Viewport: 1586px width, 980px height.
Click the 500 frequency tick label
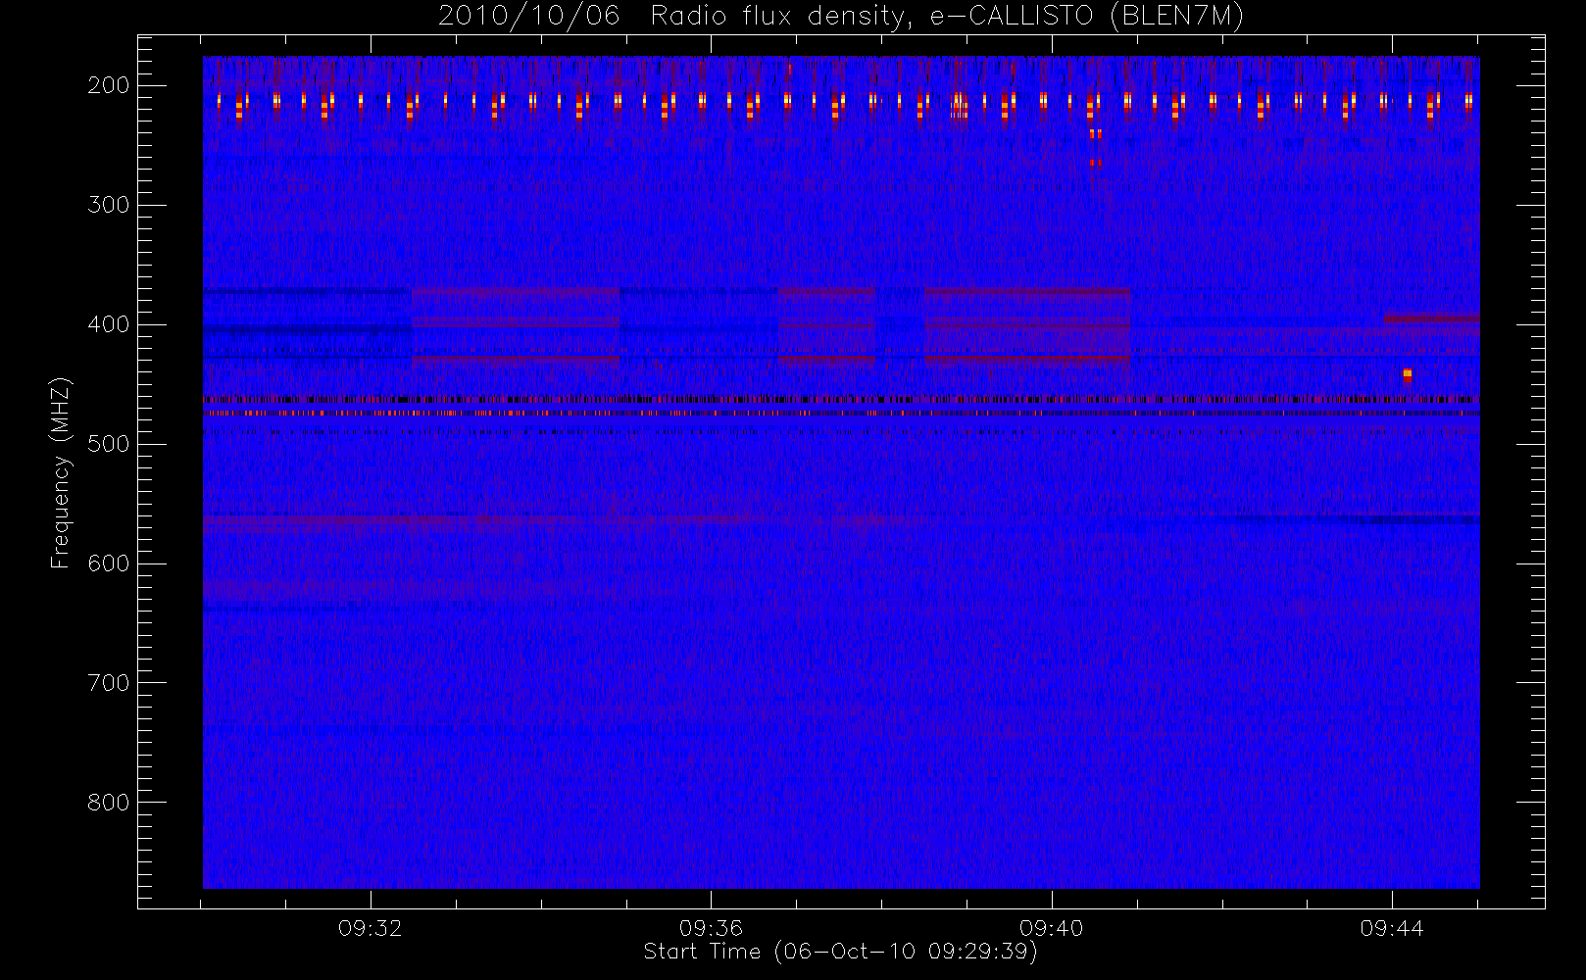pos(109,444)
